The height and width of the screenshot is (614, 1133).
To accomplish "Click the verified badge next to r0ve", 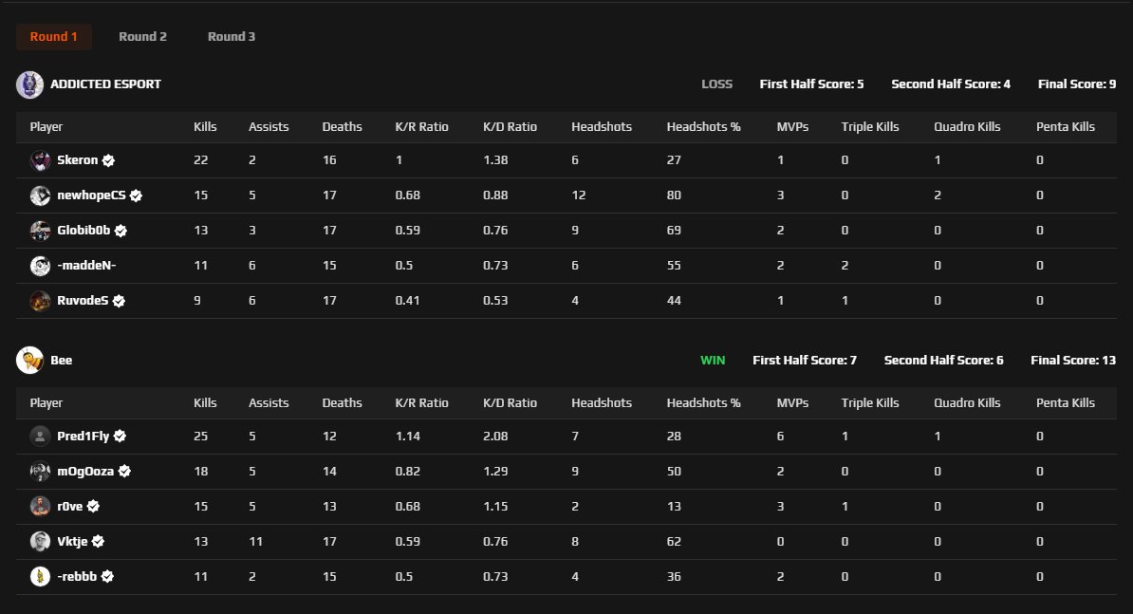I will coord(93,507).
